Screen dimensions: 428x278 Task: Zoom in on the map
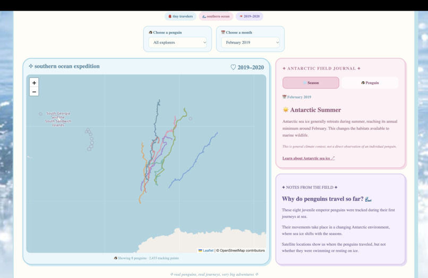(x=34, y=83)
